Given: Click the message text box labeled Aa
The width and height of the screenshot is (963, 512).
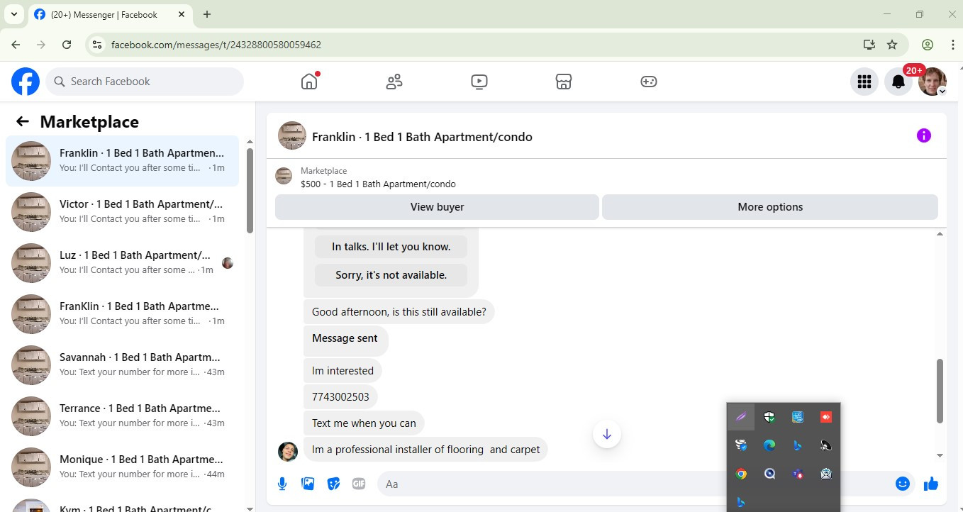Looking at the screenshot, I should click(x=635, y=484).
